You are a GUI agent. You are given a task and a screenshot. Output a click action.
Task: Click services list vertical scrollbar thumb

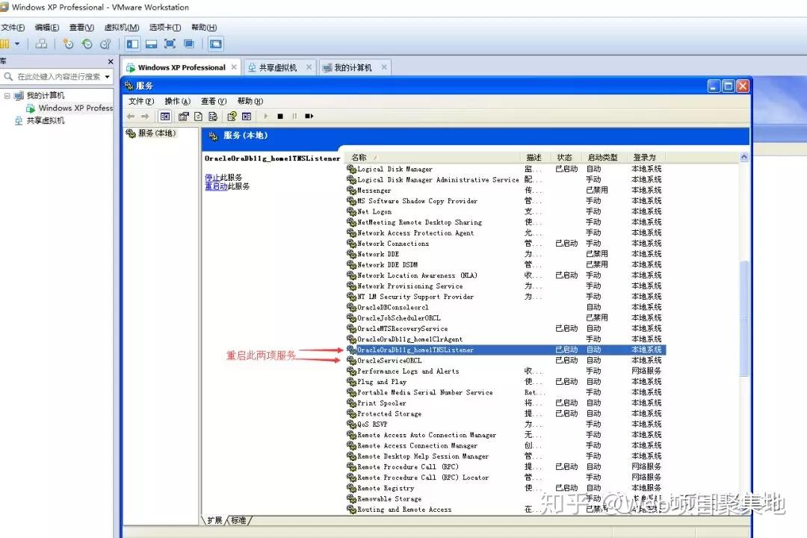pyautogui.click(x=743, y=318)
